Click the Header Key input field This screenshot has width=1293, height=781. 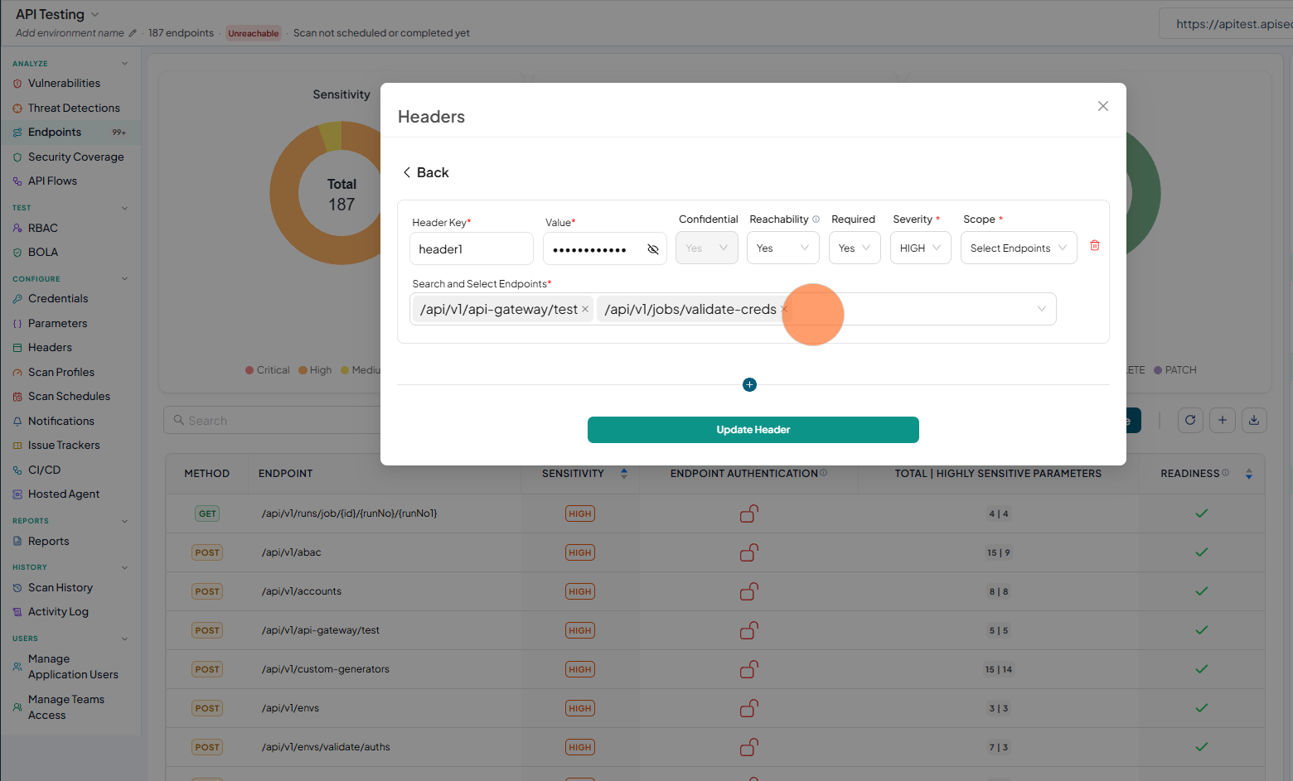click(x=471, y=248)
